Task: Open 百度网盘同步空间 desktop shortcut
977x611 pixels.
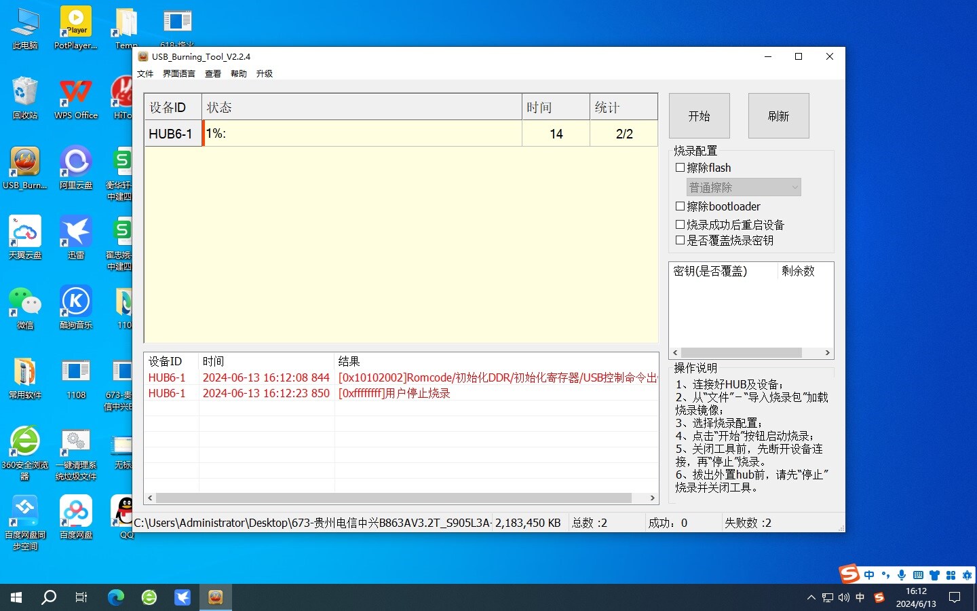Action: click(25, 523)
